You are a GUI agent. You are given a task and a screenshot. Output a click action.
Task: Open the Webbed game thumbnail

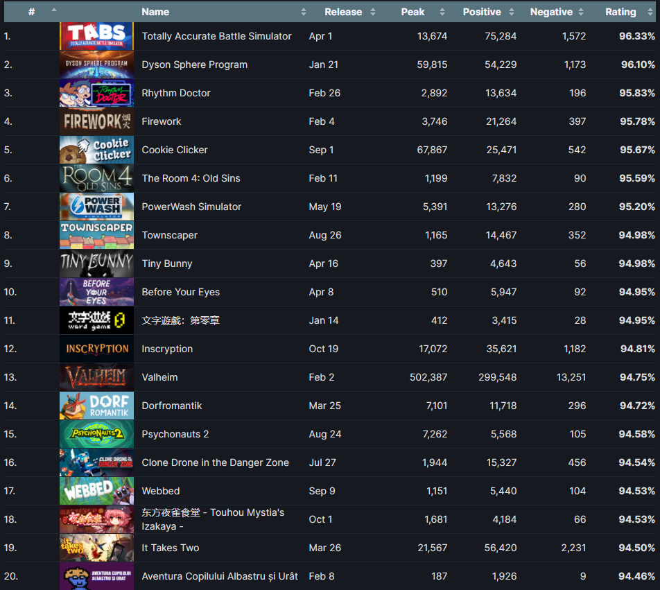[96, 491]
